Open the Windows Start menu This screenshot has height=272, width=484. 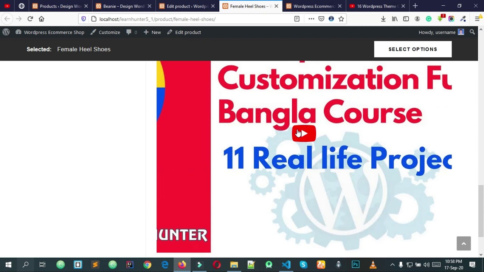click(8, 265)
